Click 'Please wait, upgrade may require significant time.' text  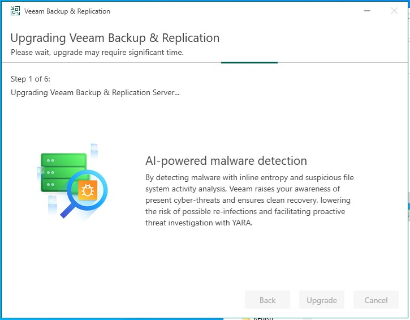click(x=97, y=52)
